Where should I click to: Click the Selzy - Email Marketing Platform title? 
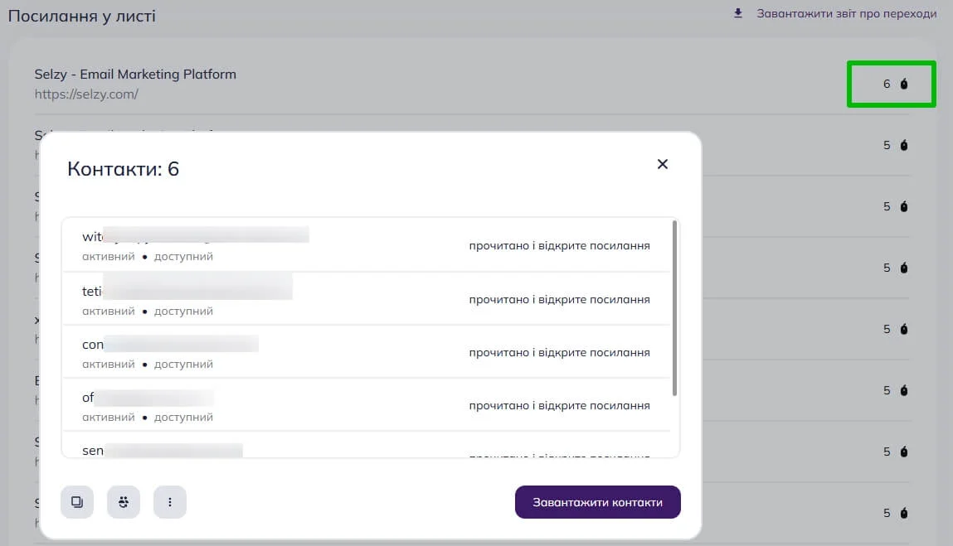pyautogui.click(x=135, y=74)
